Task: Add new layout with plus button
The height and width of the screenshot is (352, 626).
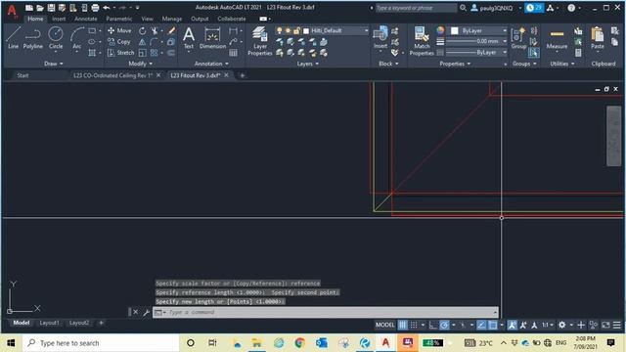Action: pos(101,323)
